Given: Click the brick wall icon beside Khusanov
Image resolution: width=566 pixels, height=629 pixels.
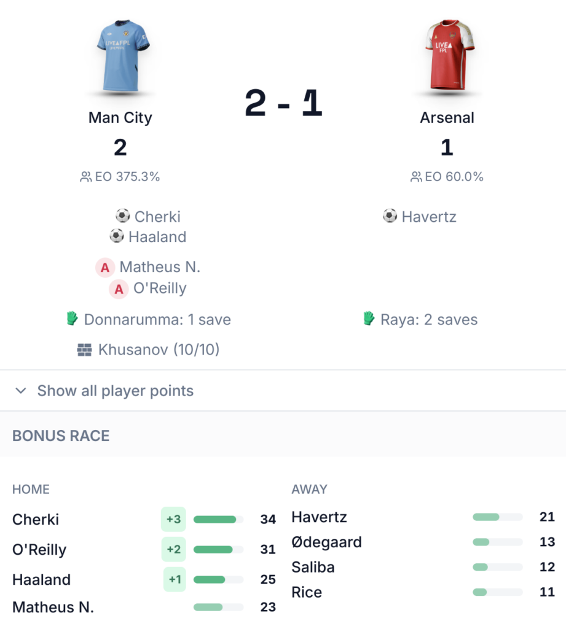Looking at the screenshot, I should [x=84, y=350].
